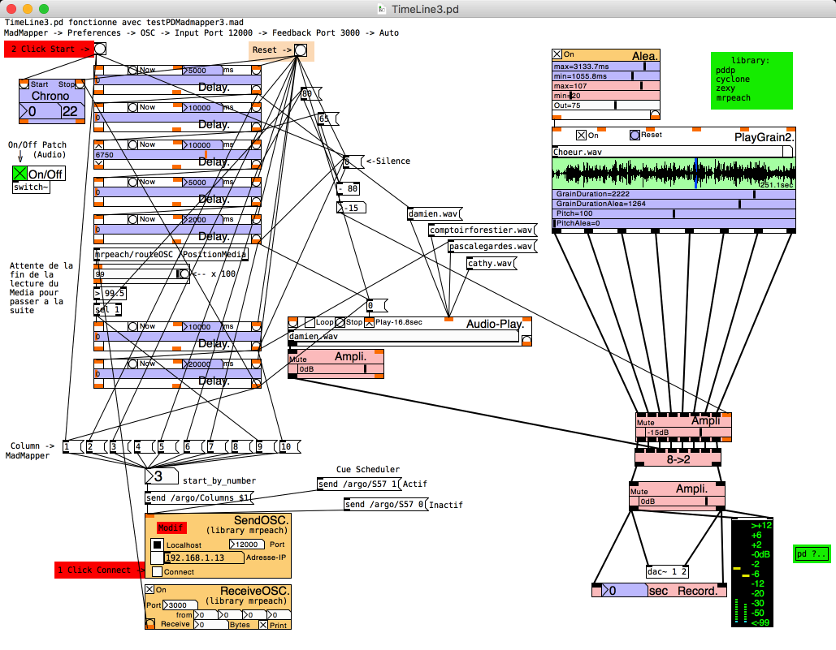Open the green 'pd ?..' subpatch box

pos(812,553)
